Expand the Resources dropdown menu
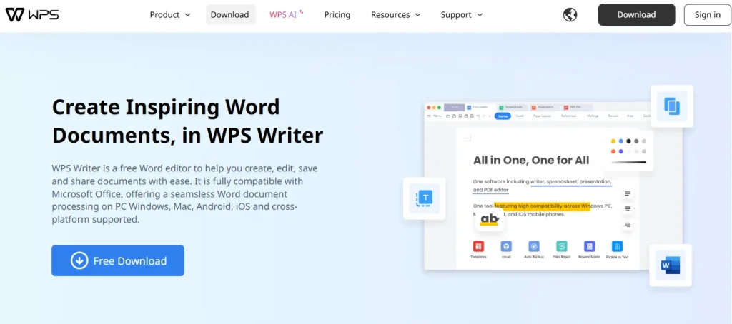The width and height of the screenshot is (732, 324). (x=395, y=15)
